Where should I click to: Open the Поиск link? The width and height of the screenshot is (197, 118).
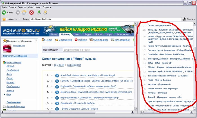pos(49,40)
